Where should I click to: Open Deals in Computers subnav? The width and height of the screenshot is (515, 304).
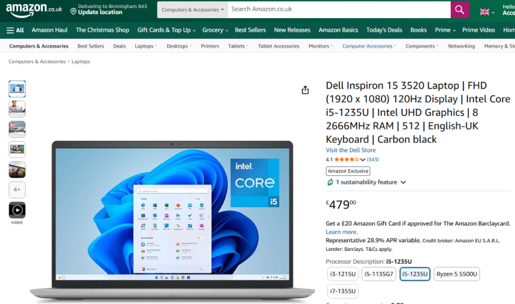coord(119,46)
